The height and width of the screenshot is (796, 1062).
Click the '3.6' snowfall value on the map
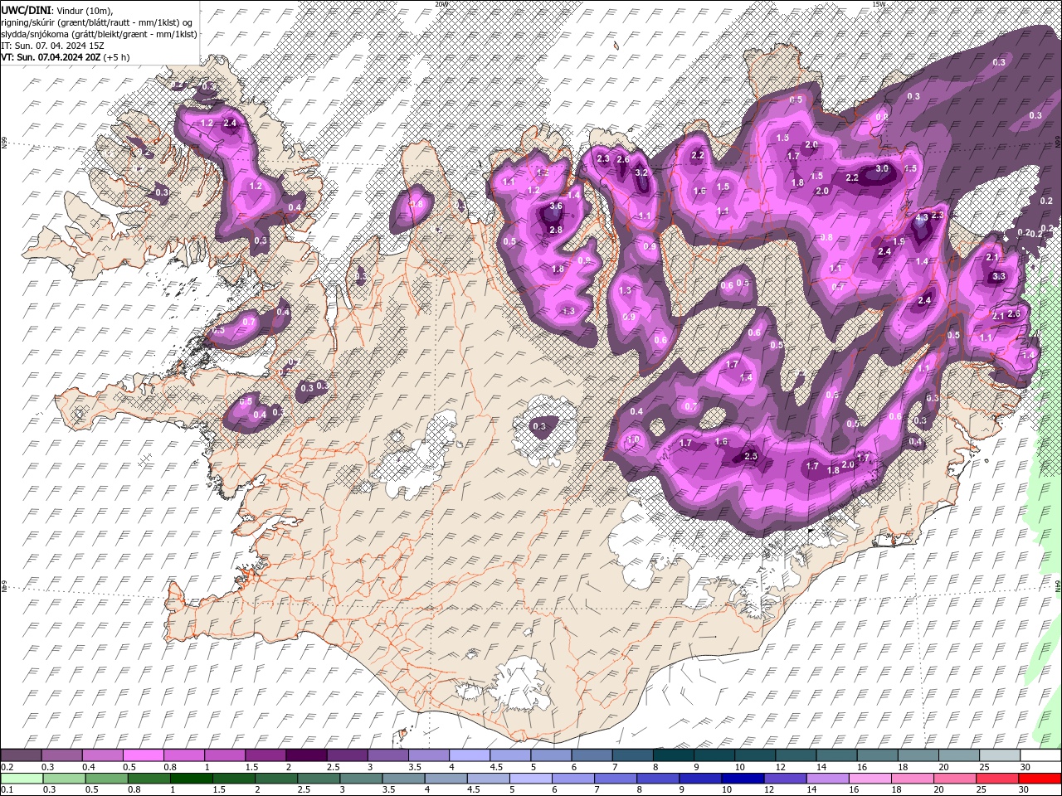pyautogui.click(x=556, y=206)
